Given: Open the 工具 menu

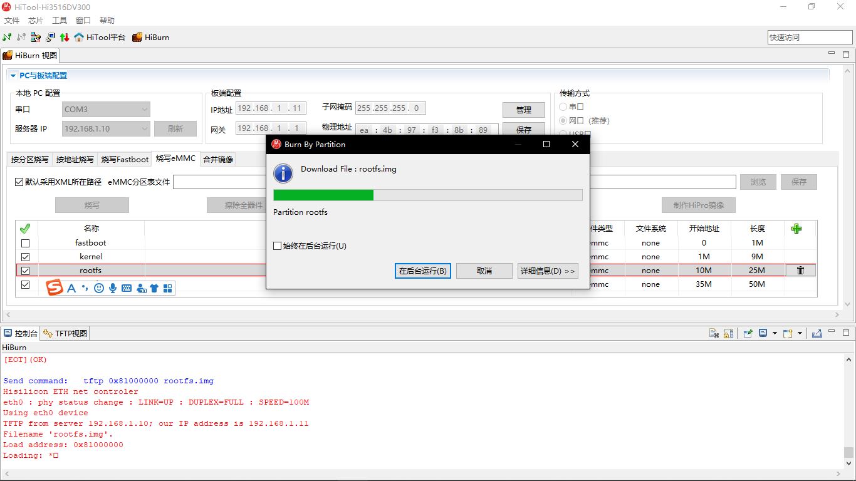Looking at the screenshot, I should (x=60, y=21).
